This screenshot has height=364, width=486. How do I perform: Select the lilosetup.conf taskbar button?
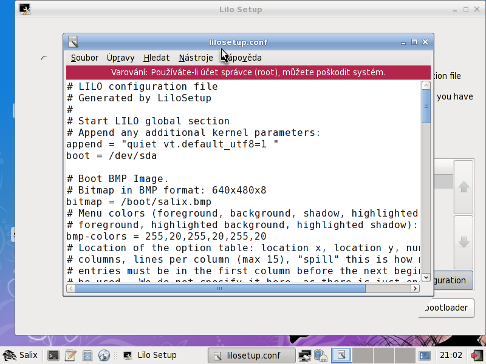point(252,356)
